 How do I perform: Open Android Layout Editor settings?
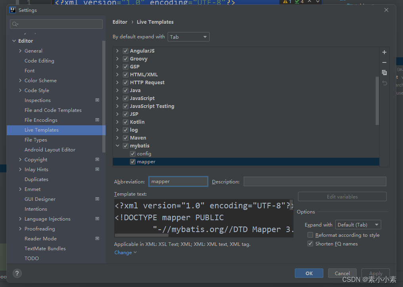pyautogui.click(x=50, y=149)
